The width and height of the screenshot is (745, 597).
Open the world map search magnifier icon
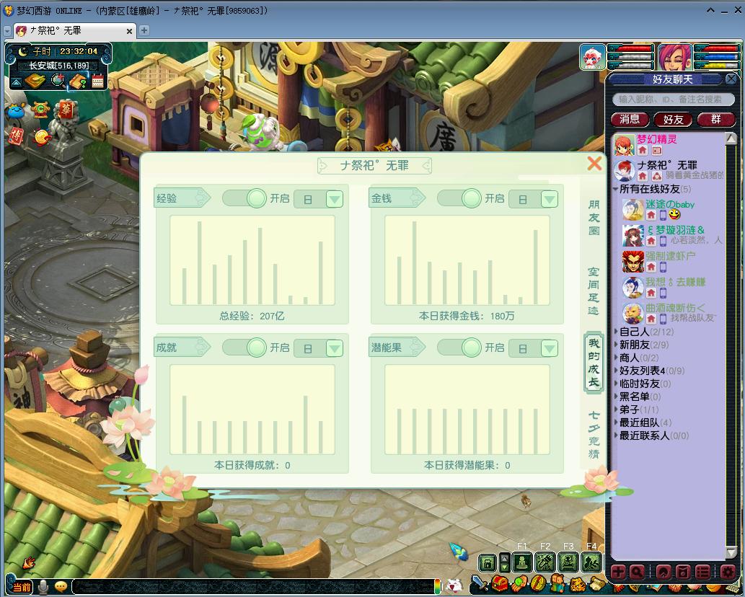tap(58, 81)
